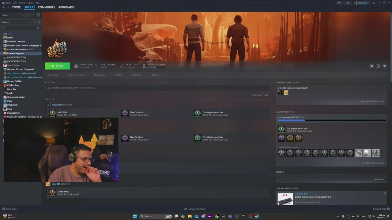Open the game's Support tab
The image size is (392, 220).
point(156,75)
